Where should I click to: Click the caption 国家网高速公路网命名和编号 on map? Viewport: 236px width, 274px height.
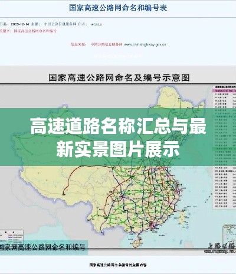[x=42, y=247]
